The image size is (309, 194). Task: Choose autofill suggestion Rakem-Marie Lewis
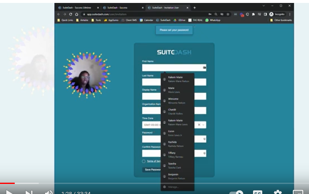tap(178, 122)
